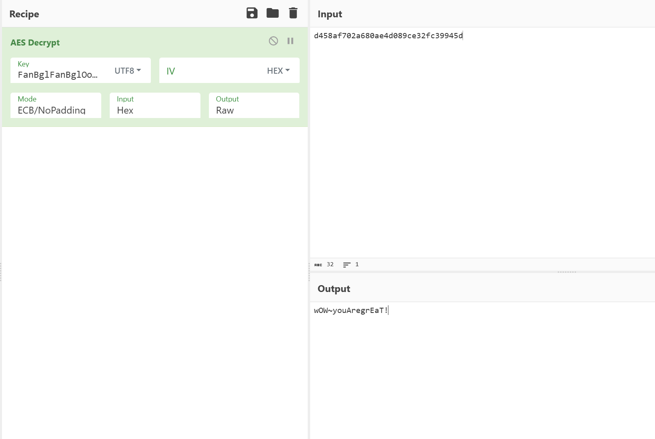Clear the recipe with trash icon
The height and width of the screenshot is (439, 655).
pos(293,13)
